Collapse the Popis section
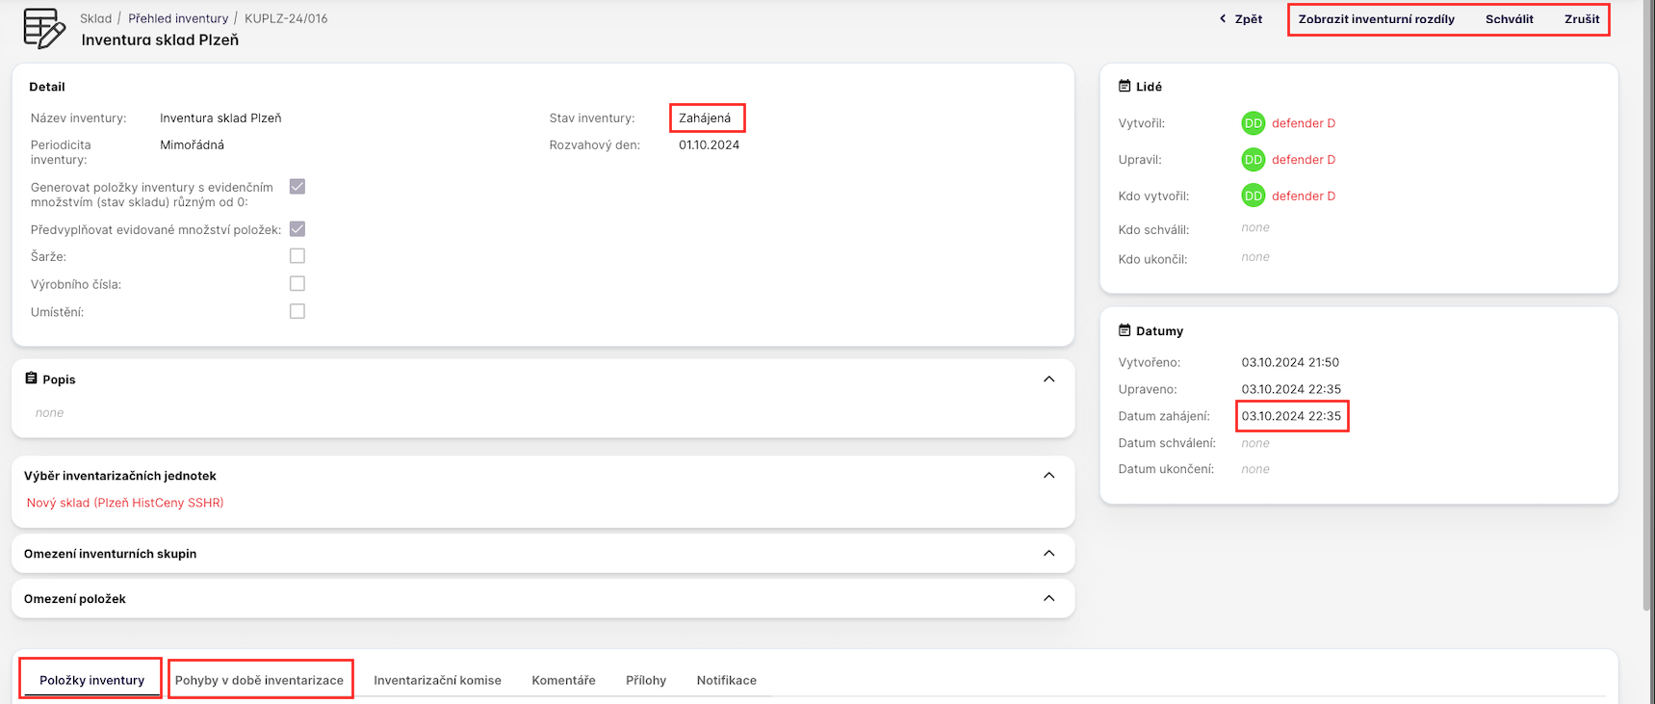 (1048, 379)
